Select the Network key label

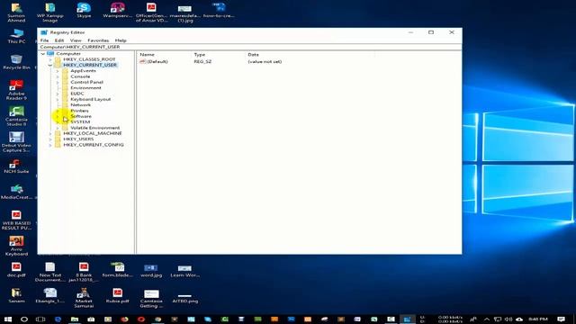(x=81, y=104)
